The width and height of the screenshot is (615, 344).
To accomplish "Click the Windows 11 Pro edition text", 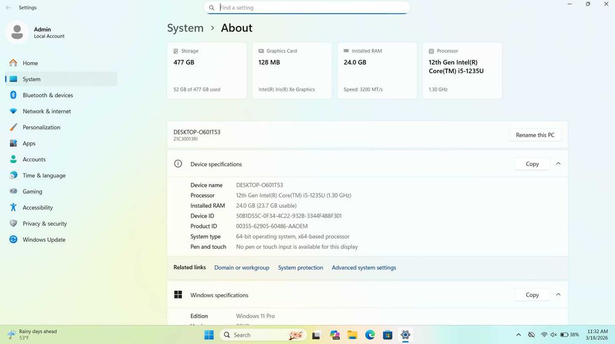I will coord(255,316).
